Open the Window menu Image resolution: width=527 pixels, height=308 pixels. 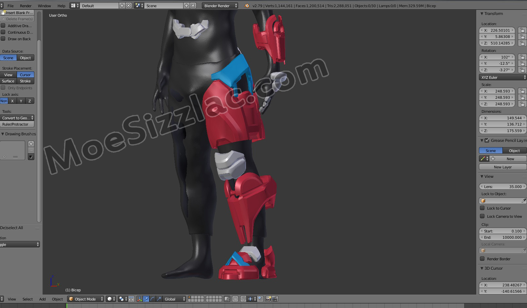click(44, 6)
